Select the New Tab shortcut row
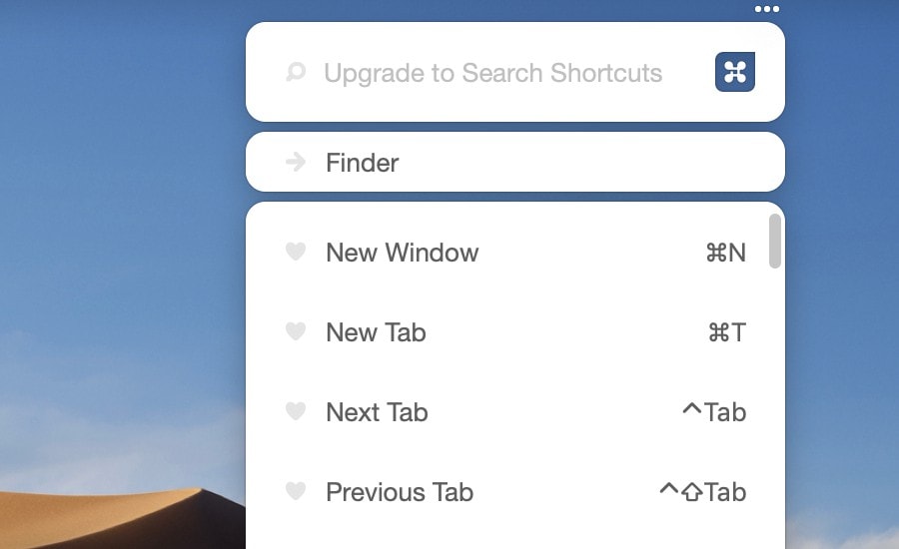 (x=507, y=332)
